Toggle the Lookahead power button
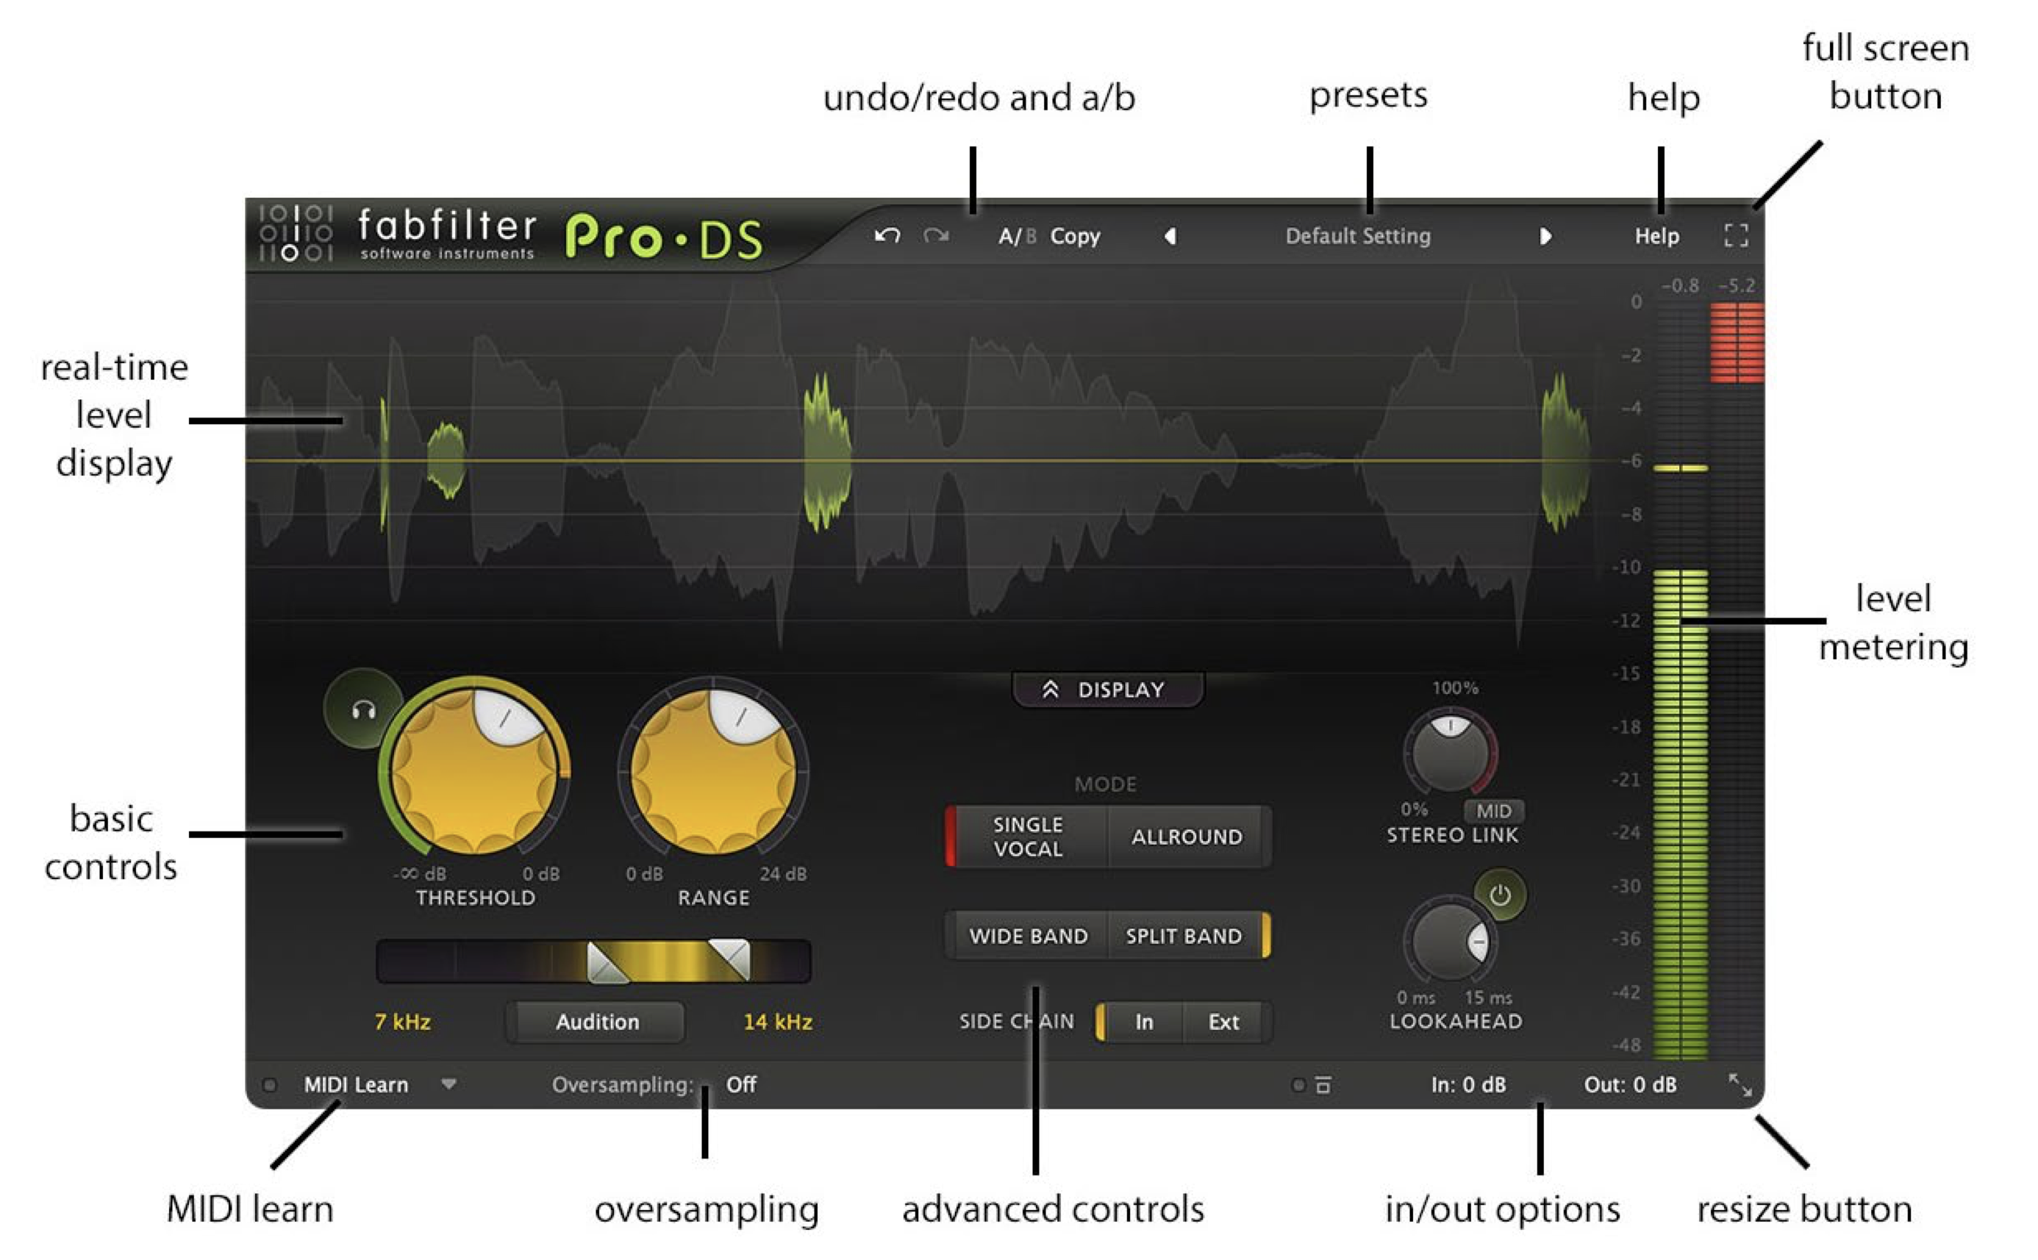 tap(1500, 896)
